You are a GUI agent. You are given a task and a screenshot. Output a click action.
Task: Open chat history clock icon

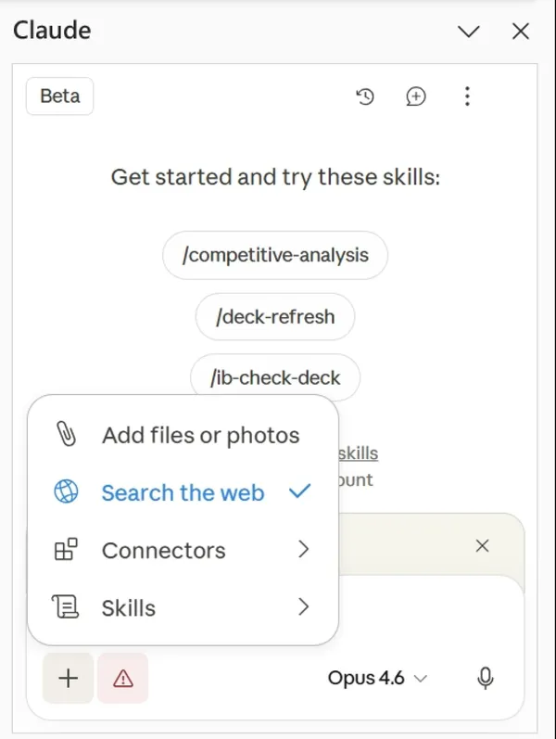[365, 96]
